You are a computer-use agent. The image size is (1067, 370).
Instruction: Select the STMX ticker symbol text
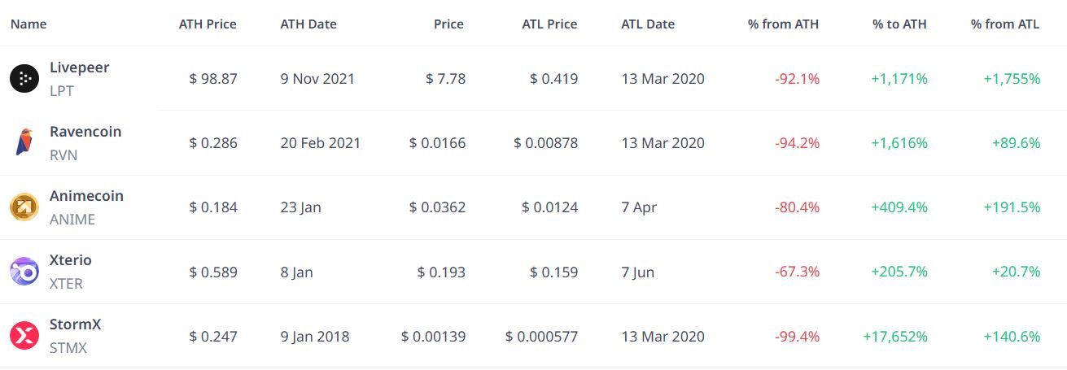pos(68,348)
